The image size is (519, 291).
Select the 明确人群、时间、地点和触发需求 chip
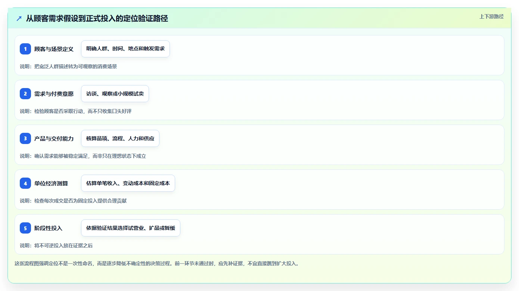(x=125, y=49)
